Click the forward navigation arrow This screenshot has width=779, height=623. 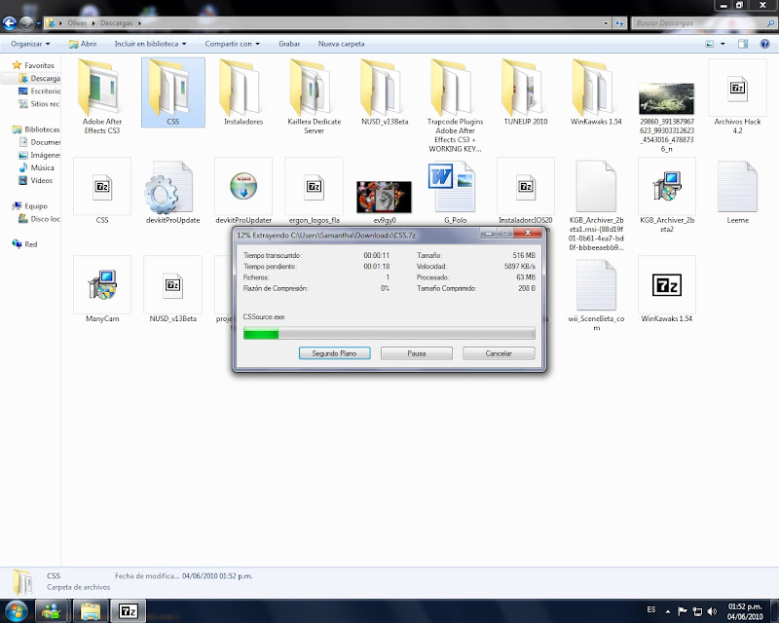tap(26, 22)
